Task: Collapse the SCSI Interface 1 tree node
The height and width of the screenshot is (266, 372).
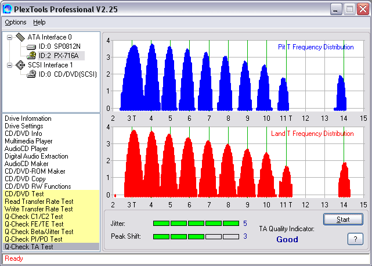Action: [9, 65]
